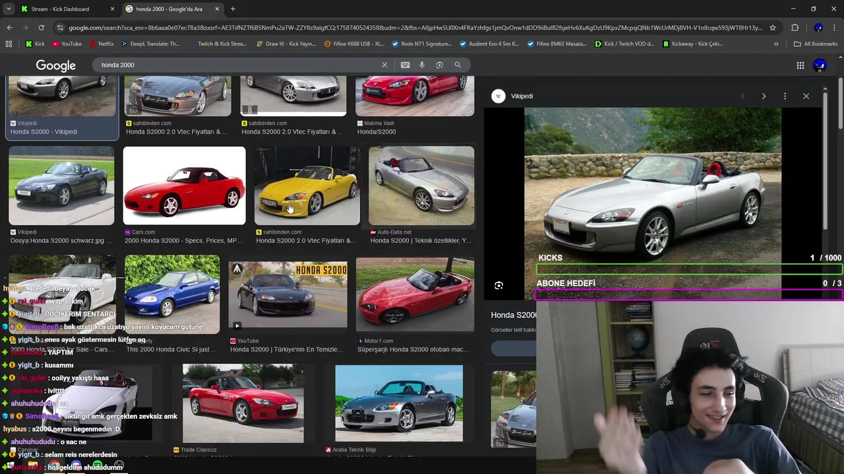Click the Honda S2000 | Teknik özellikler title
This screenshot has width=844, height=474.
421,241
